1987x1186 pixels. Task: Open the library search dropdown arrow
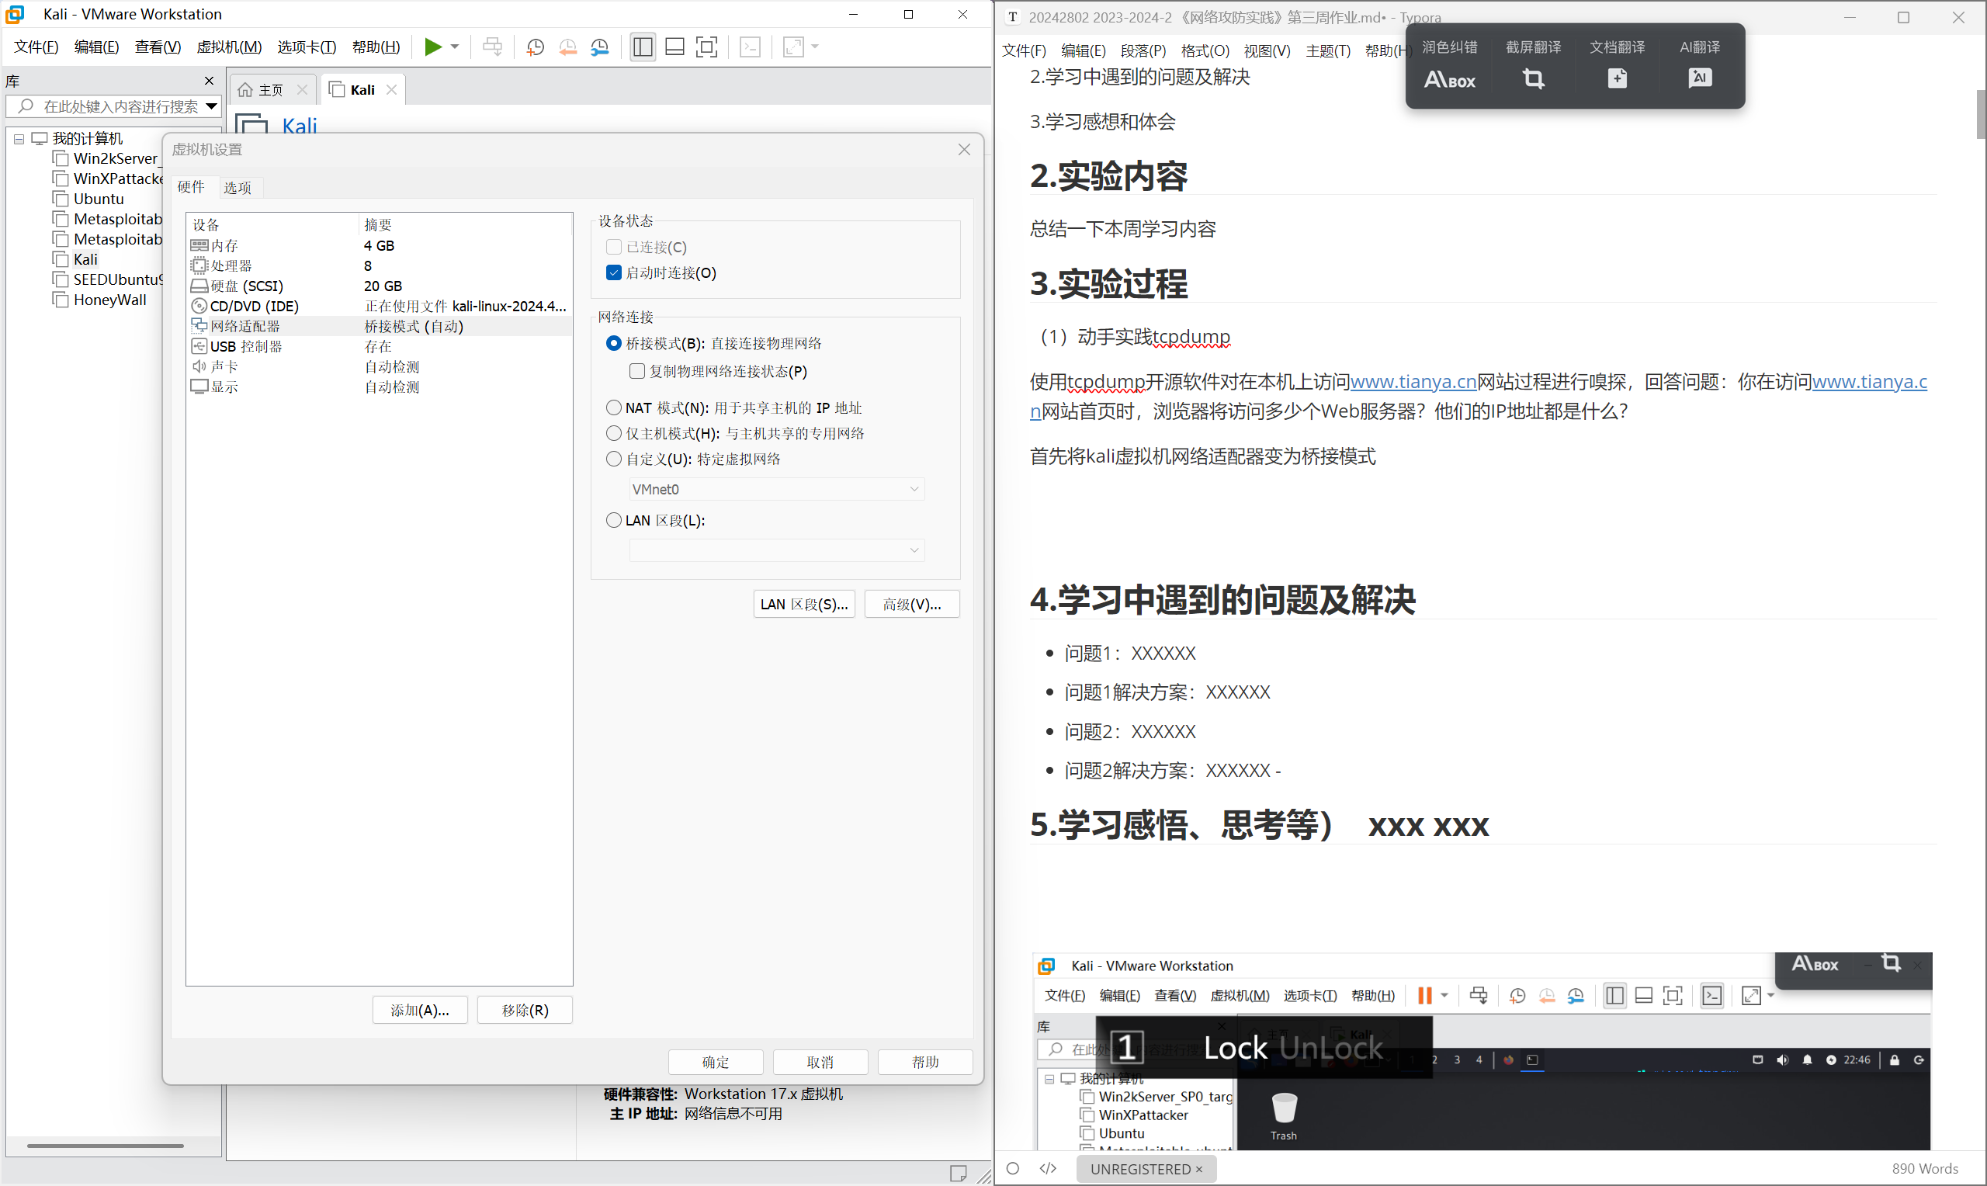tap(211, 106)
